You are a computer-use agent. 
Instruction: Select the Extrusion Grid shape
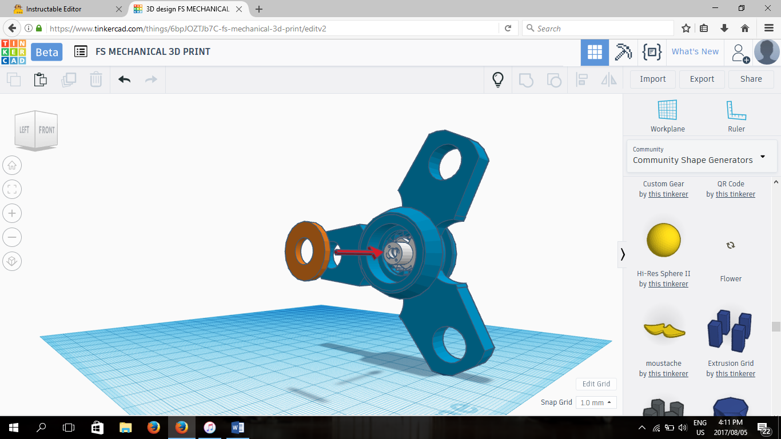pyautogui.click(x=729, y=330)
